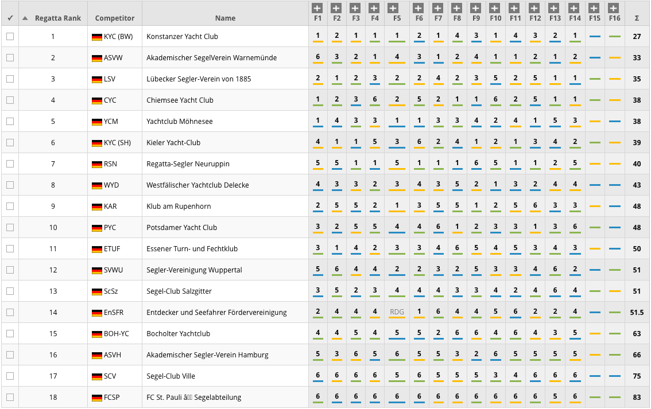Click the name Klub am Rupenhorn
Viewport: 651px width, 409px height.
point(179,206)
